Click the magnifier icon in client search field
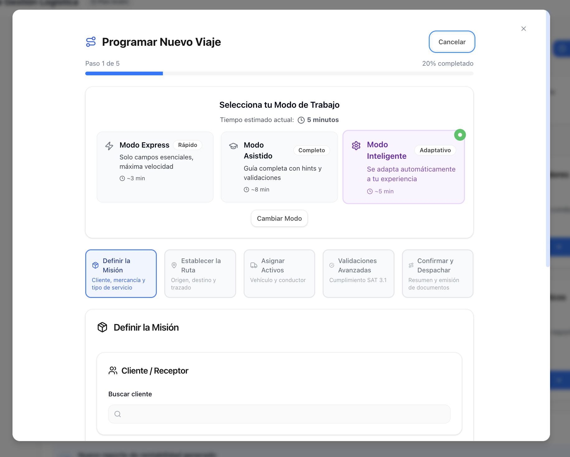The height and width of the screenshot is (457, 570). [118, 414]
